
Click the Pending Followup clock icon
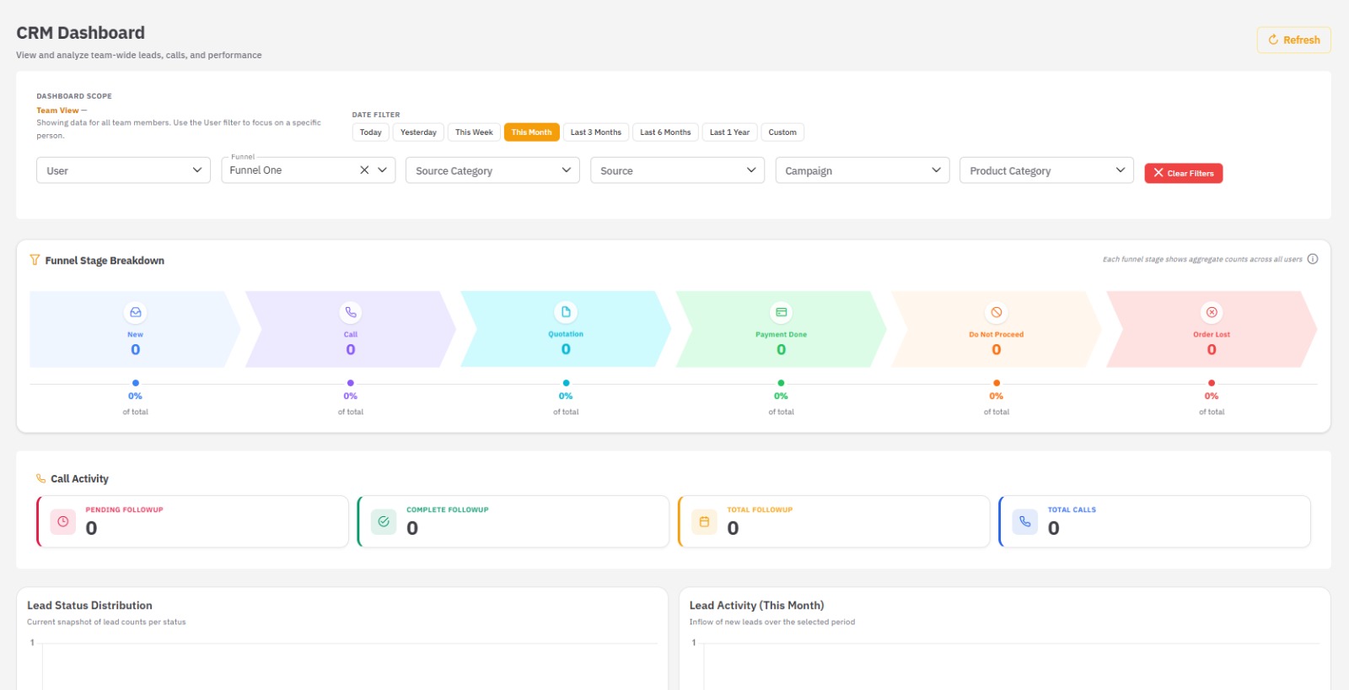pos(63,521)
